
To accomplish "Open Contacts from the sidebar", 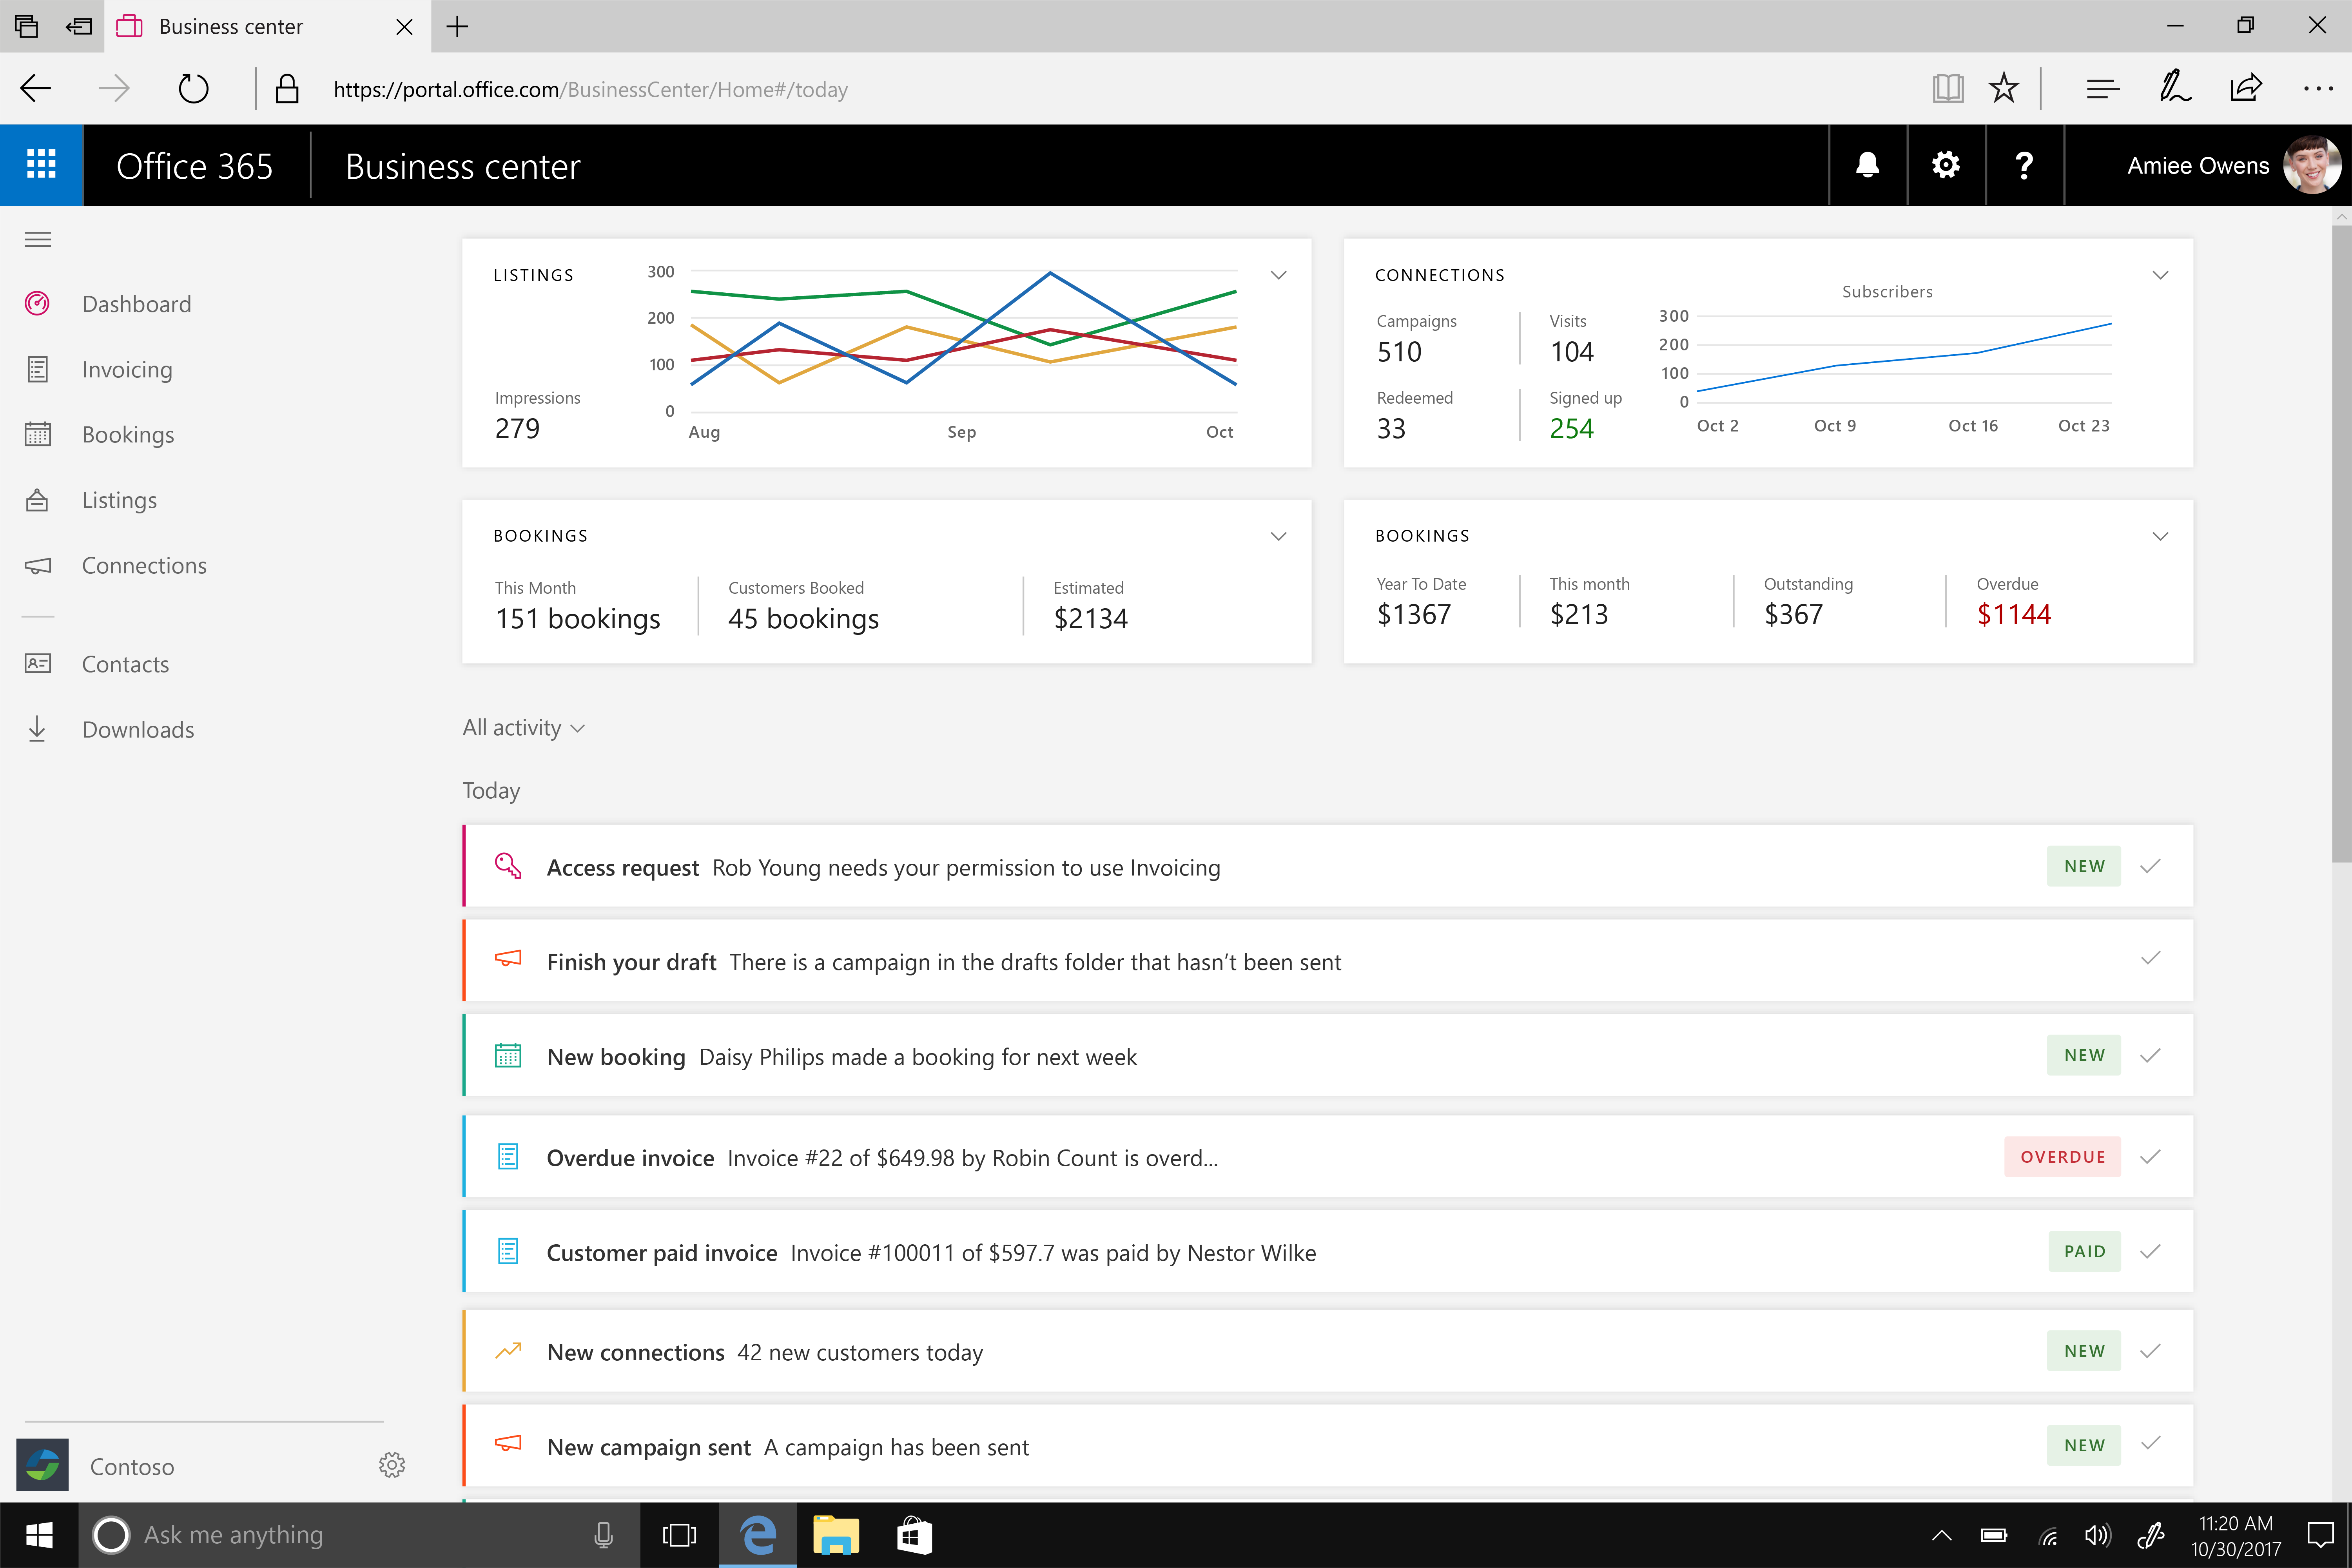I will [125, 664].
